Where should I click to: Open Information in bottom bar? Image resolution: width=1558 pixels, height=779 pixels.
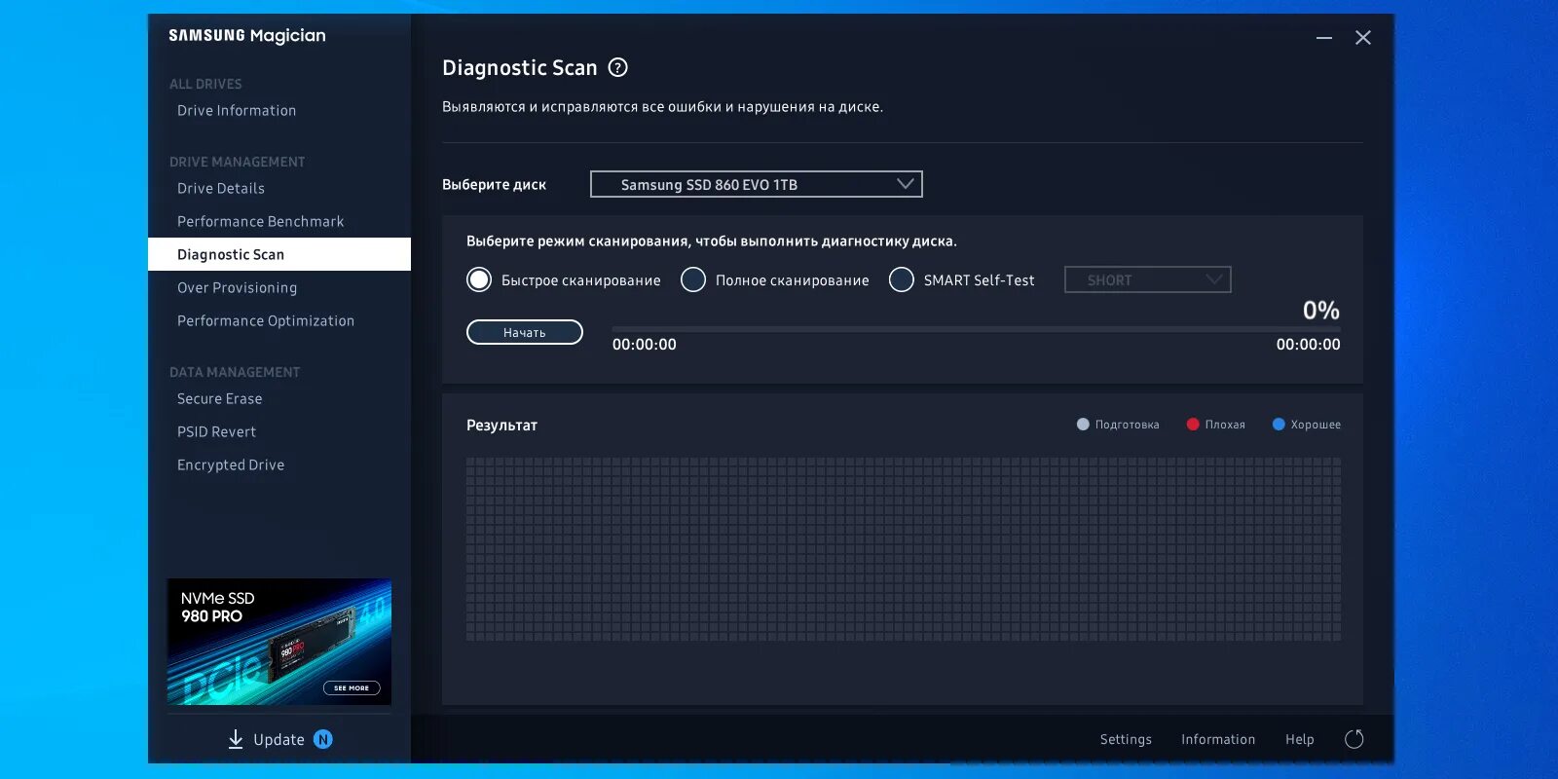point(1218,739)
